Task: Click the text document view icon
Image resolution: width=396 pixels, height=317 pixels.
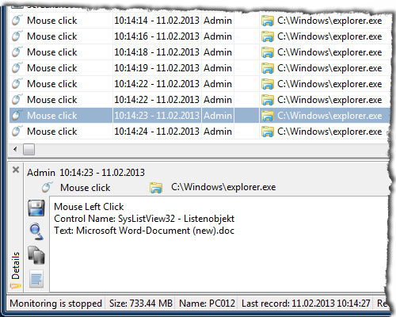Action: (36, 278)
